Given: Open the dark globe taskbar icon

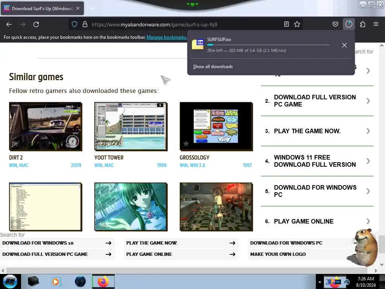Looking at the screenshot, I should point(80,281).
